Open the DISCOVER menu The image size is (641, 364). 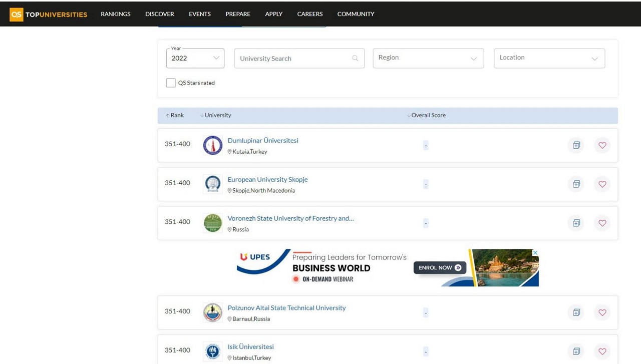coord(160,14)
